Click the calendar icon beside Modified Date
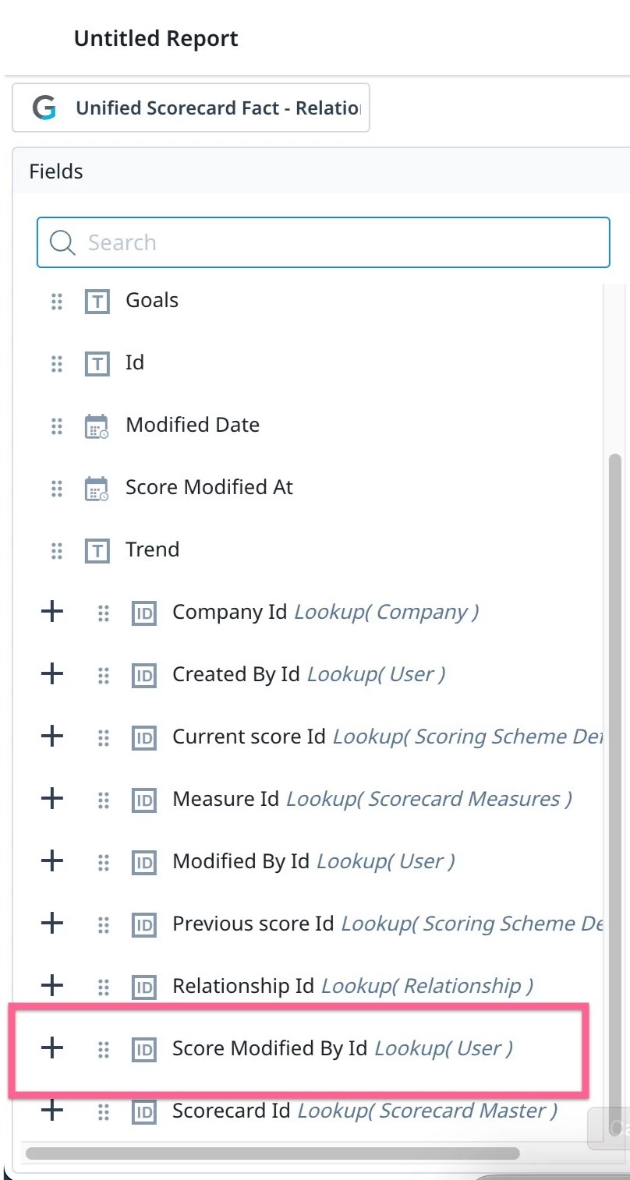630x1180 pixels. click(x=97, y=426)
